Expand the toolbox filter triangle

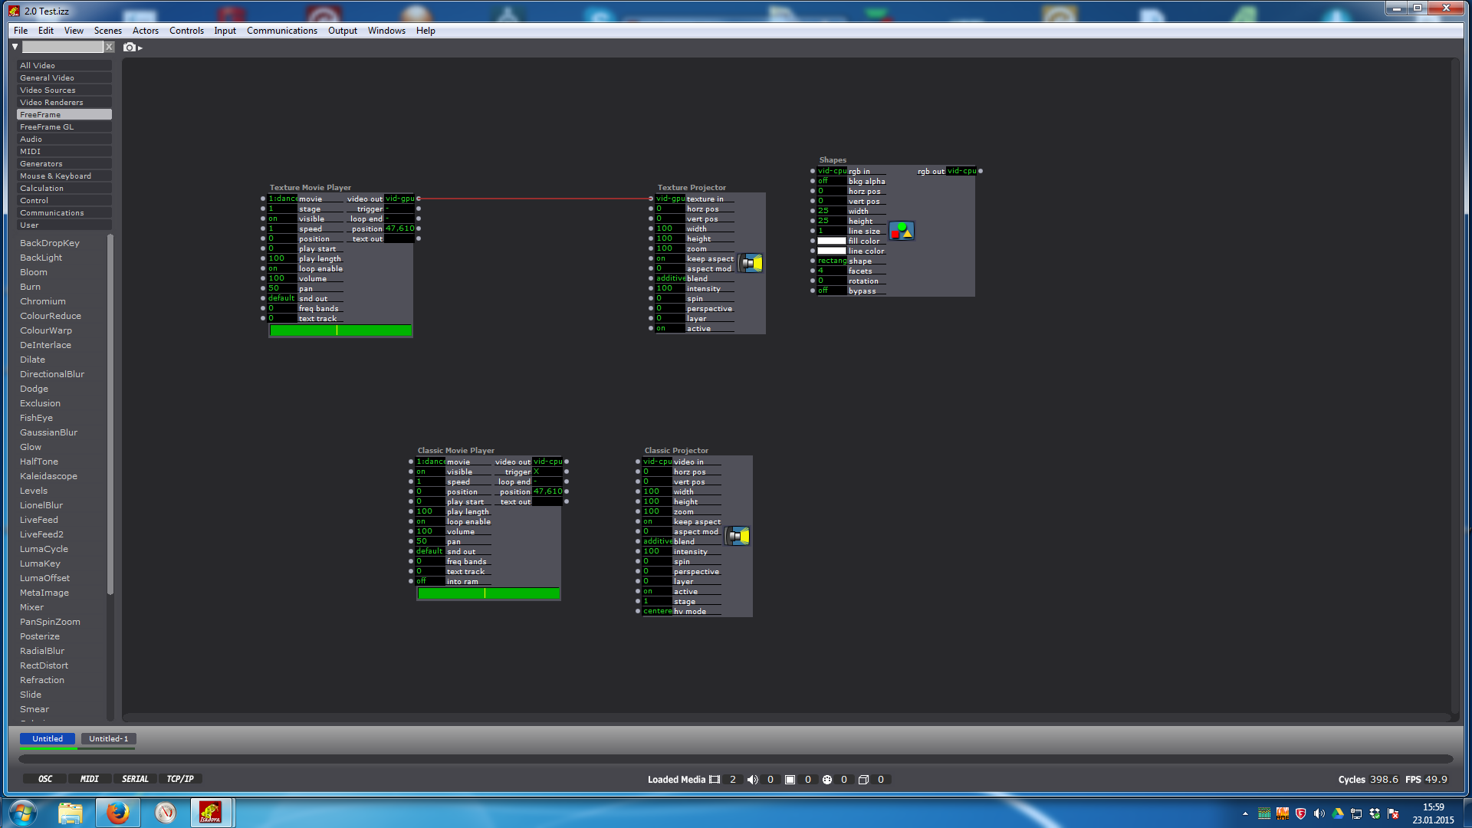(15, 47)
